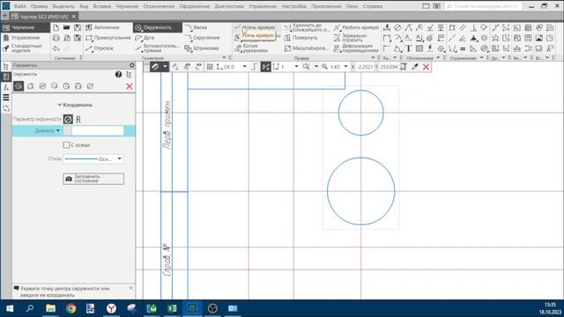Expand the Ограничения panel arrow
Viewport: 564px width, 317px height.
(x=482, y=58)
